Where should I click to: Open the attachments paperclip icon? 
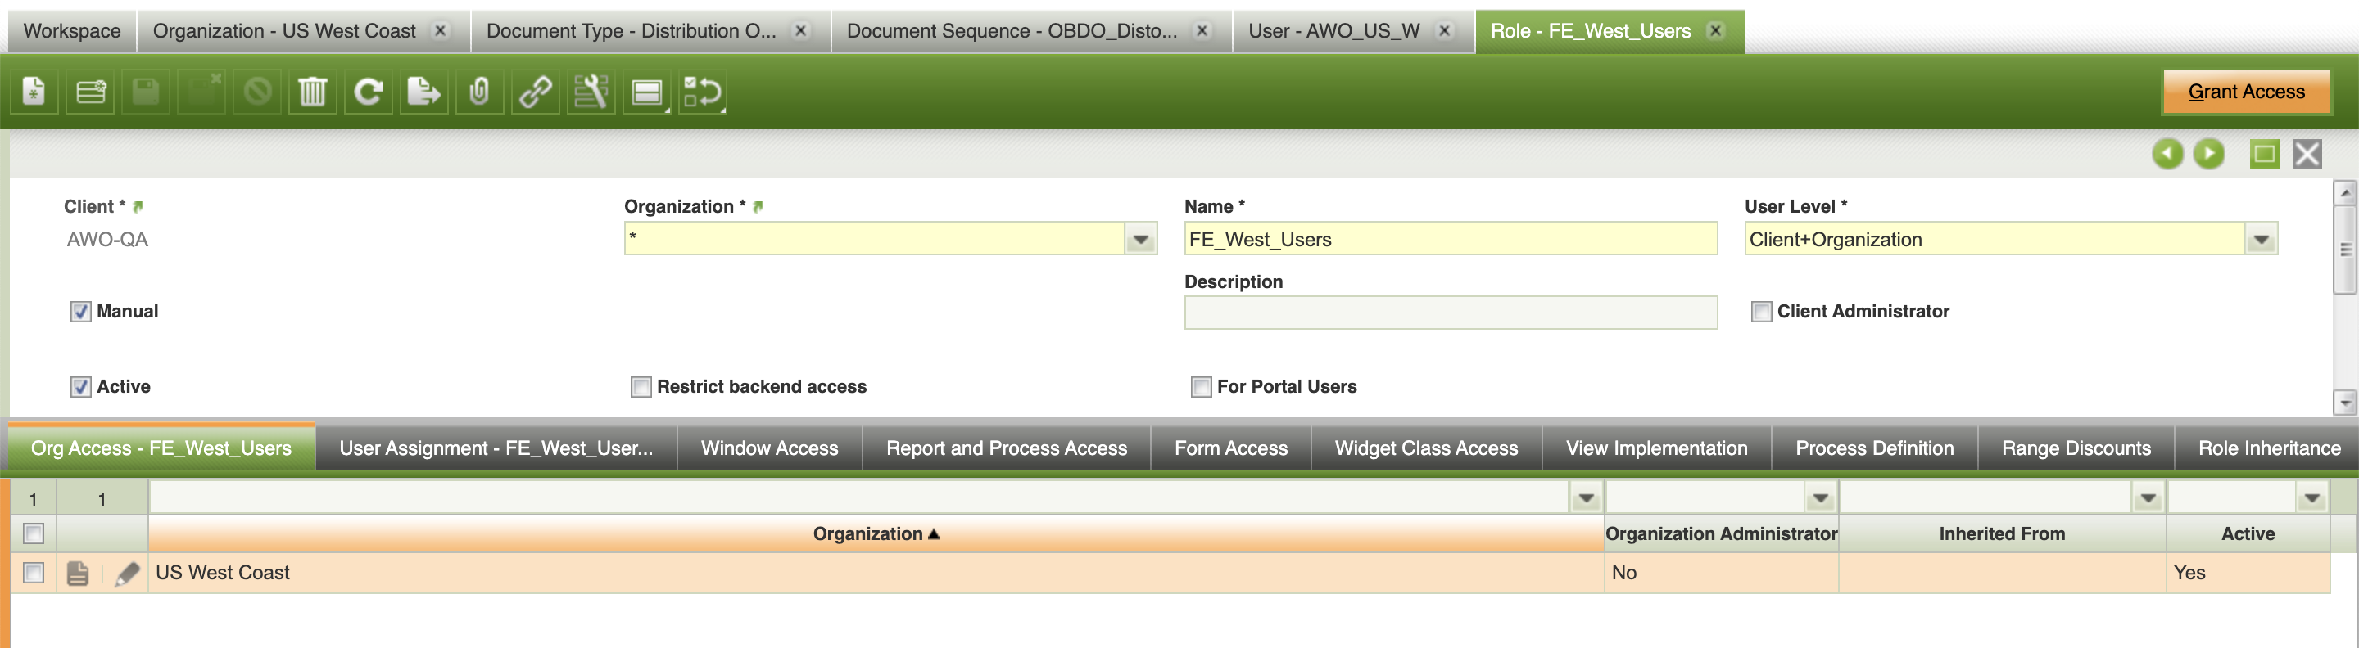click(480, 92)
